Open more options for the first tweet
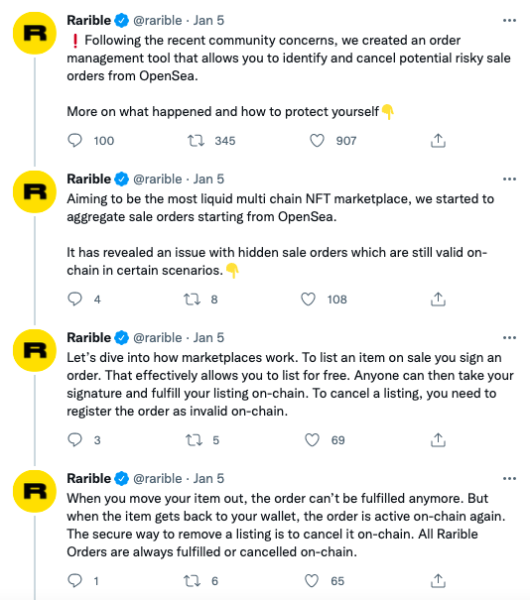 (509, 20)
